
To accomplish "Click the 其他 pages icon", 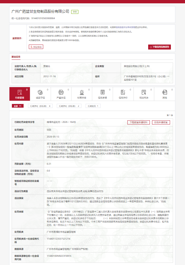I will [x=165, y=92].
